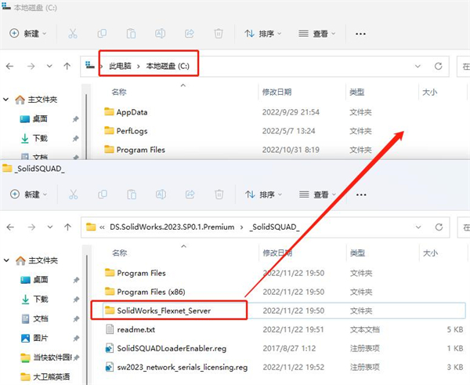Click the copy icon in bottom window toolbar
This screenshot has height=385, width=470.
102,194
